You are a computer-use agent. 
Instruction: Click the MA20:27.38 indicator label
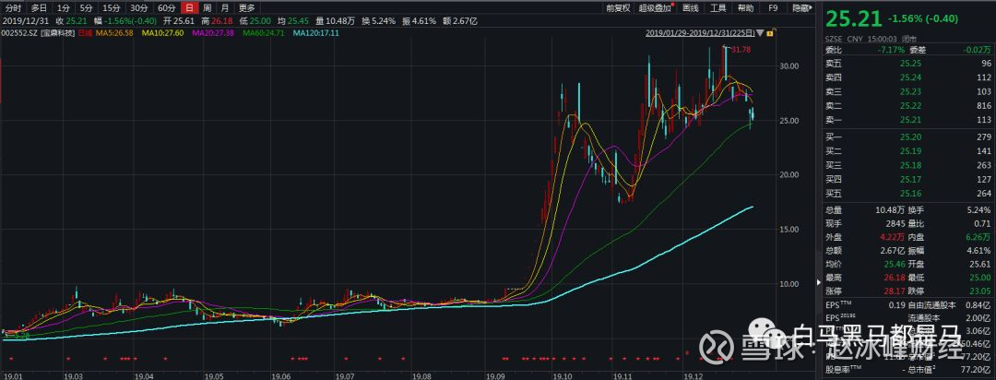point(213,32)
